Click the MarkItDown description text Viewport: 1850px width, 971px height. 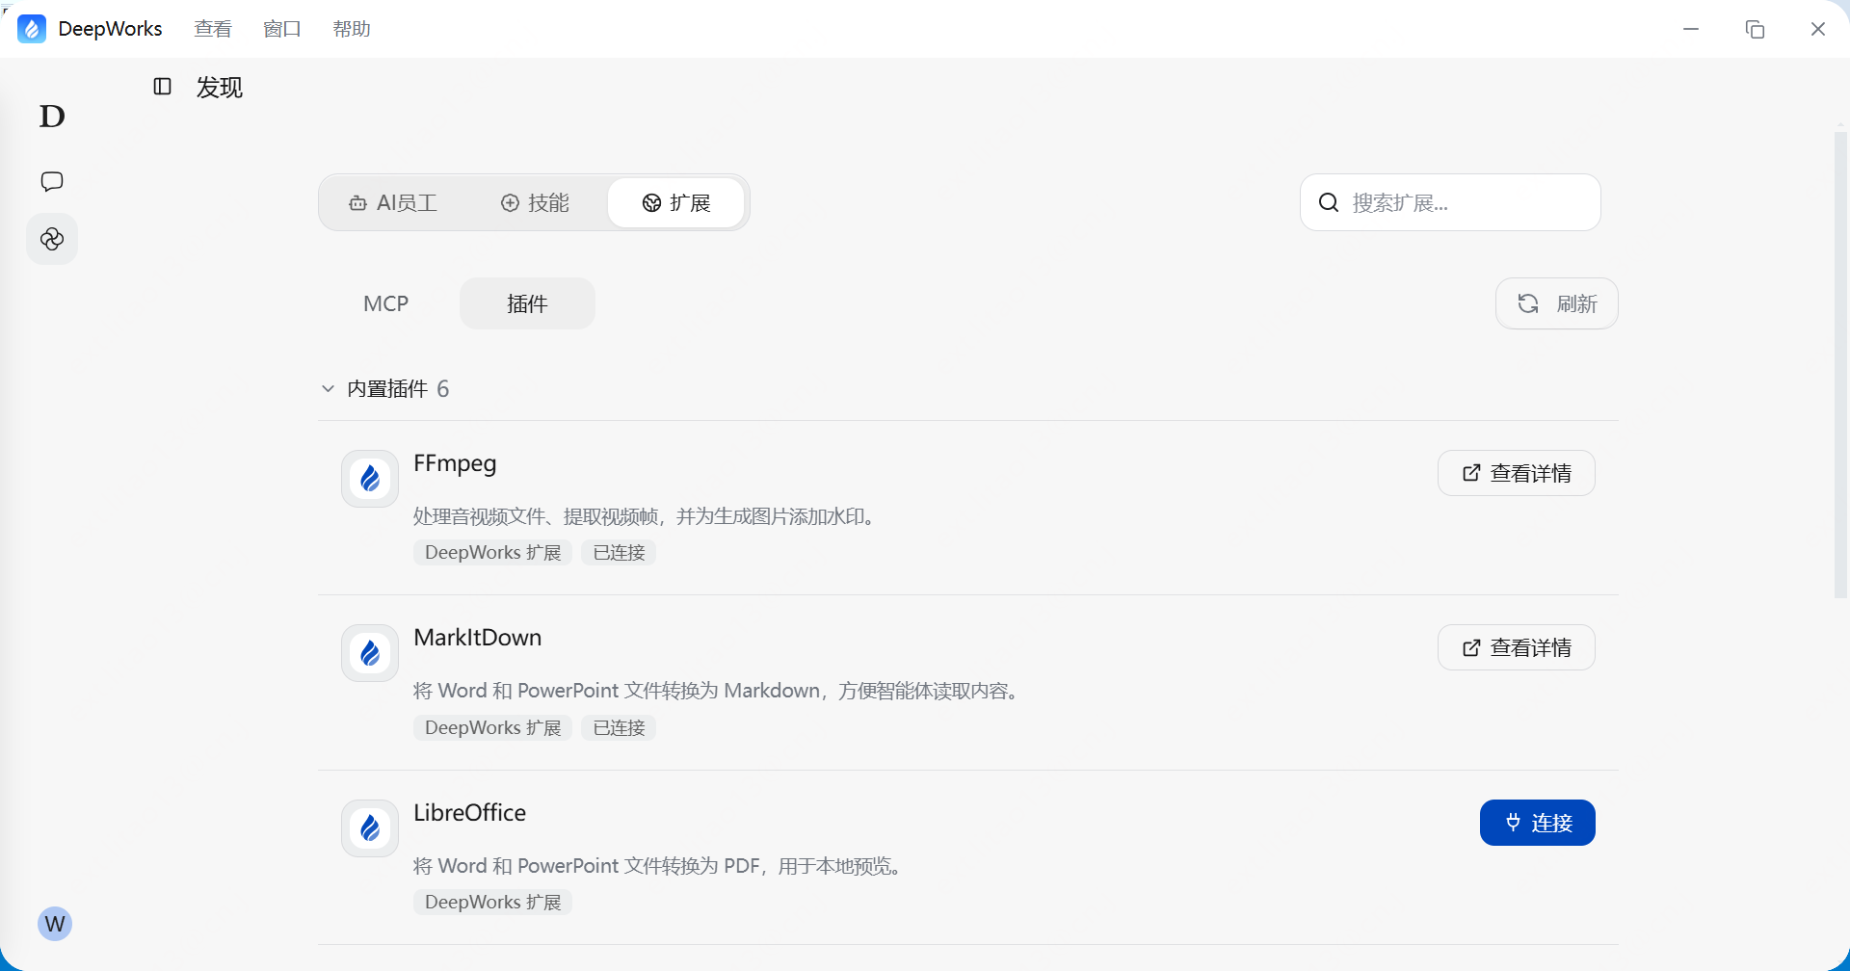[719, 692]
